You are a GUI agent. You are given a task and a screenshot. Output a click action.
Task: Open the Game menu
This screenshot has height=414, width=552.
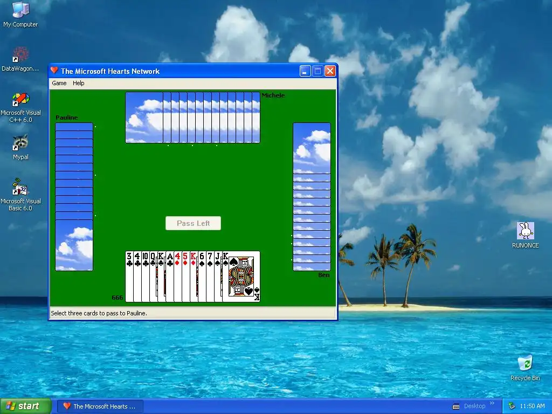coord(59,83)
